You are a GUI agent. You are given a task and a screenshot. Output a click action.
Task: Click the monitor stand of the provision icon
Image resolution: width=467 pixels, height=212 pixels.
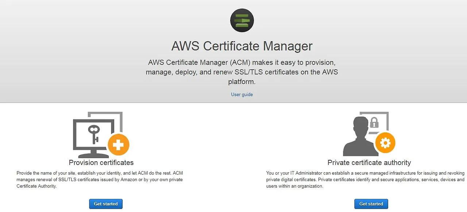[94, 153]
